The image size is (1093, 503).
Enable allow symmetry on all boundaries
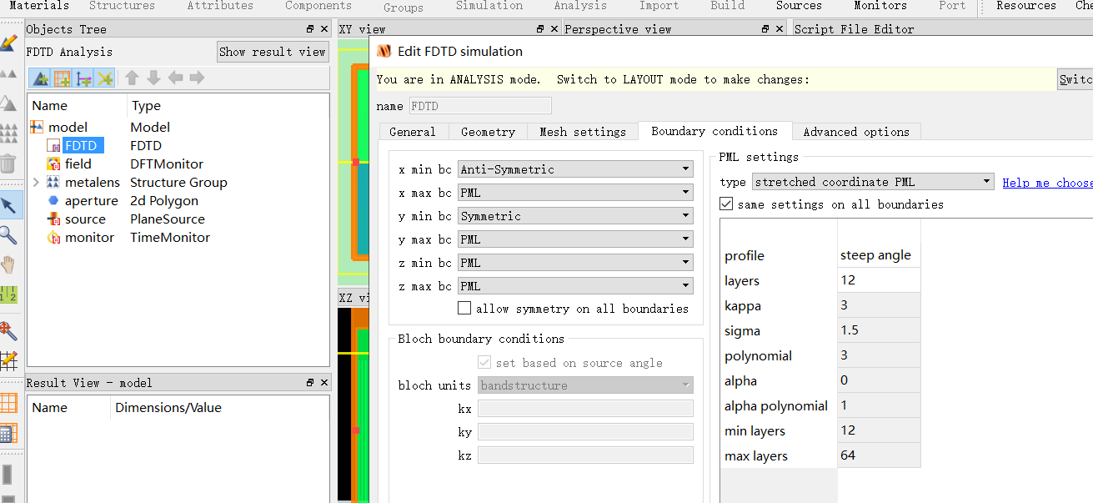pyautogui.click(x=464, y=309)
